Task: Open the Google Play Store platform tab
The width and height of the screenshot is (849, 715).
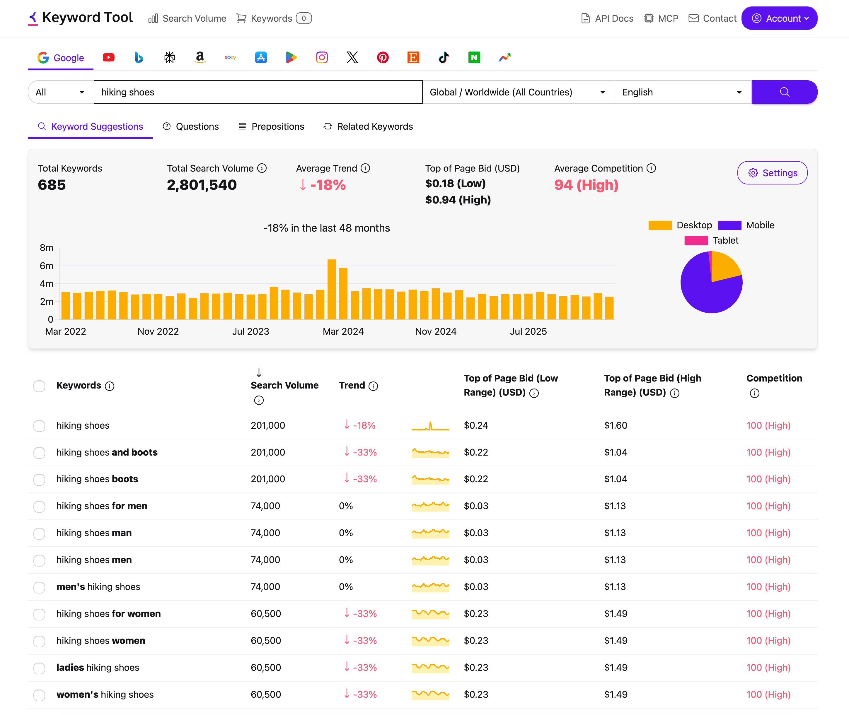Action: point(291,58)
